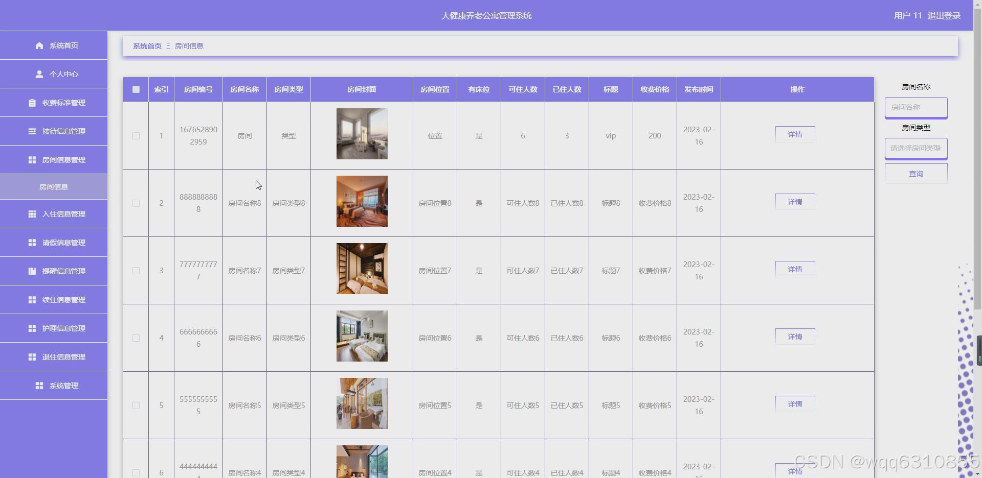Click room number 1676528902959 cell

click(x=198, y=136)
